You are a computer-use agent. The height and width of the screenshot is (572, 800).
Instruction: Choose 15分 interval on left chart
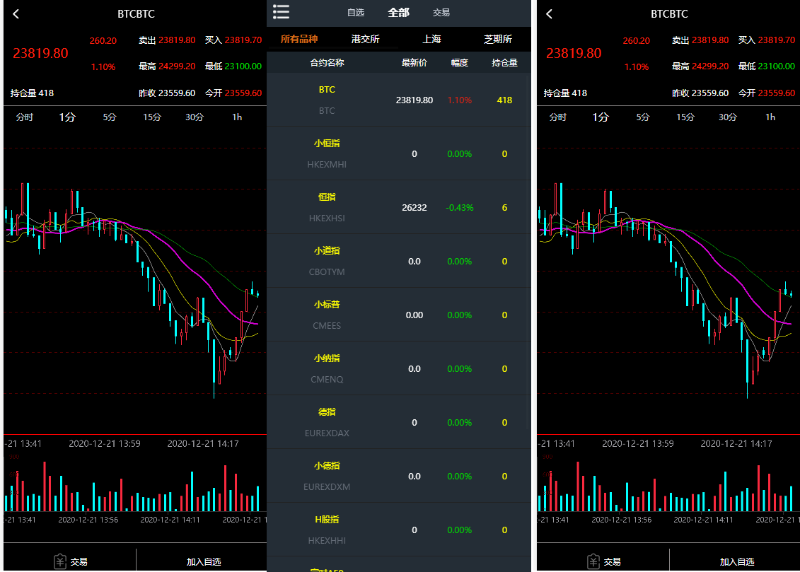click(x=152, y=117)
